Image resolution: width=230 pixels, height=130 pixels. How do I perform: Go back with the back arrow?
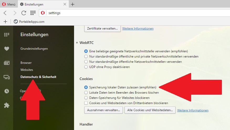point(5,13)
